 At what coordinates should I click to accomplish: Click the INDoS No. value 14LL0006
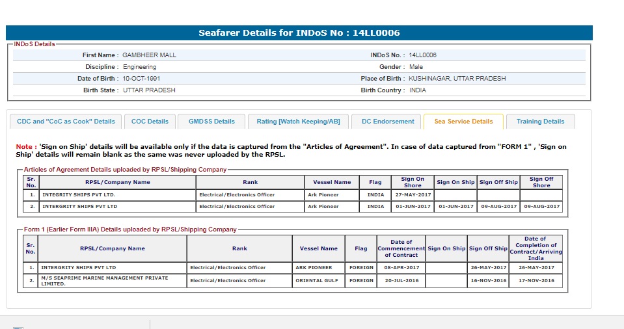tap(423, 55)
